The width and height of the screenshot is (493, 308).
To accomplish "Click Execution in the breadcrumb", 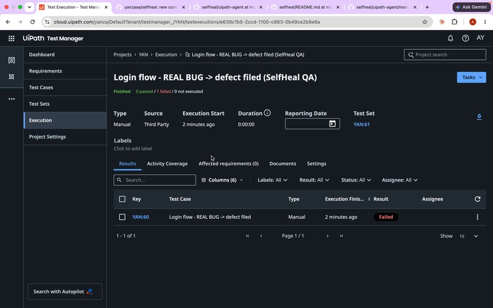I will point(166,54).
